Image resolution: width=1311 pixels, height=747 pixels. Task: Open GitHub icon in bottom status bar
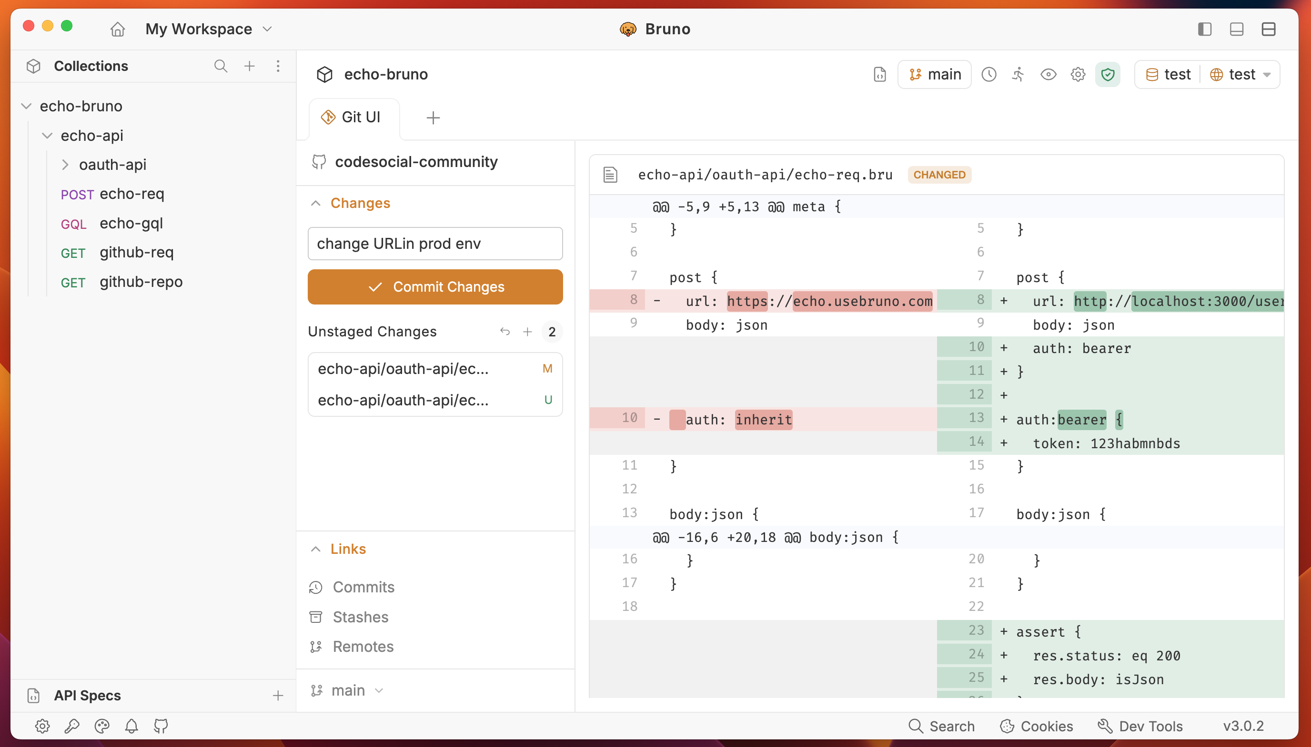pyautogui.click(x=161, y=726)
